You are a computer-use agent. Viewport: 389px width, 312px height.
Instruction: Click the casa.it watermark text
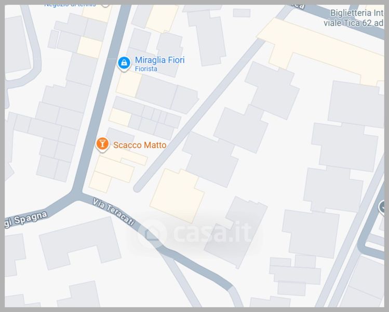click(212, 233)
